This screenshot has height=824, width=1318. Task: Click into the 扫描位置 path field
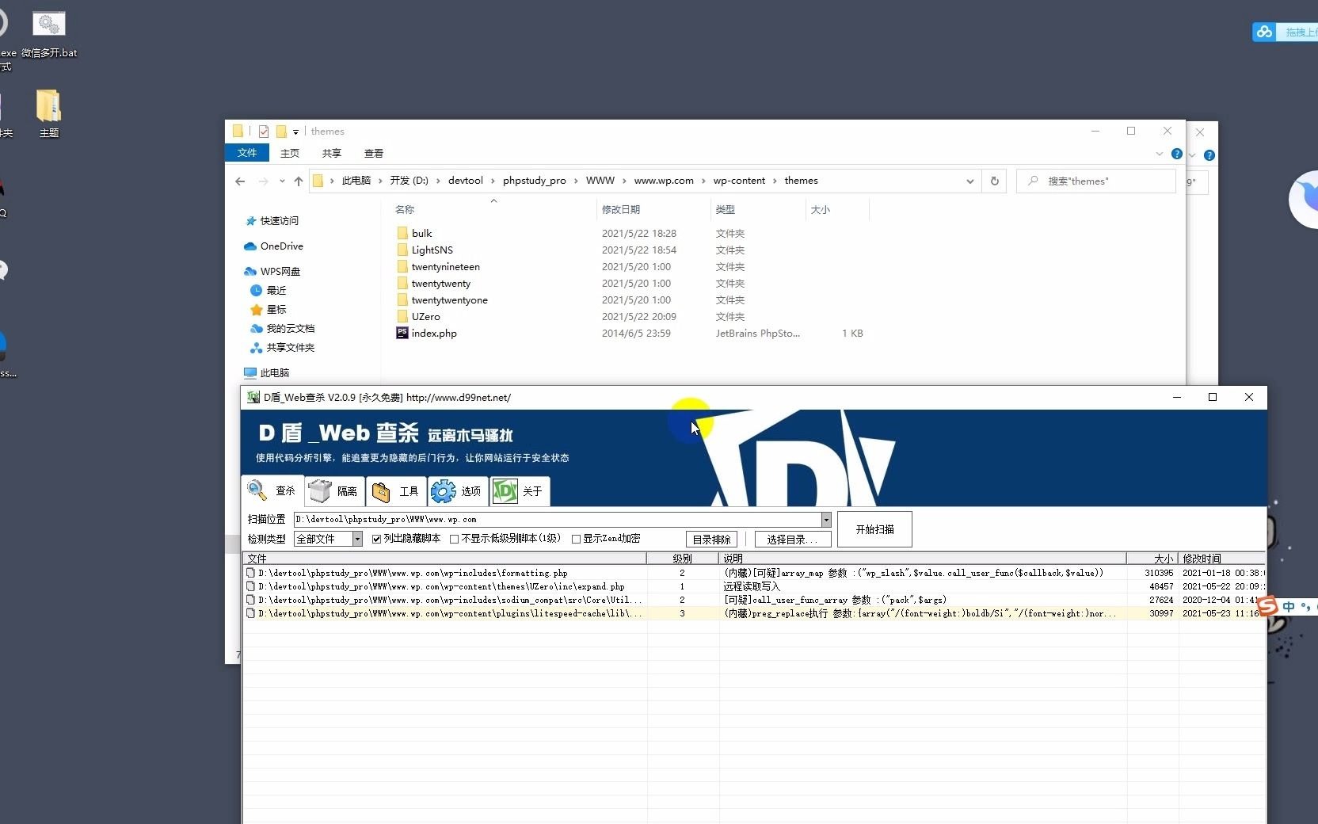[558, 520]
